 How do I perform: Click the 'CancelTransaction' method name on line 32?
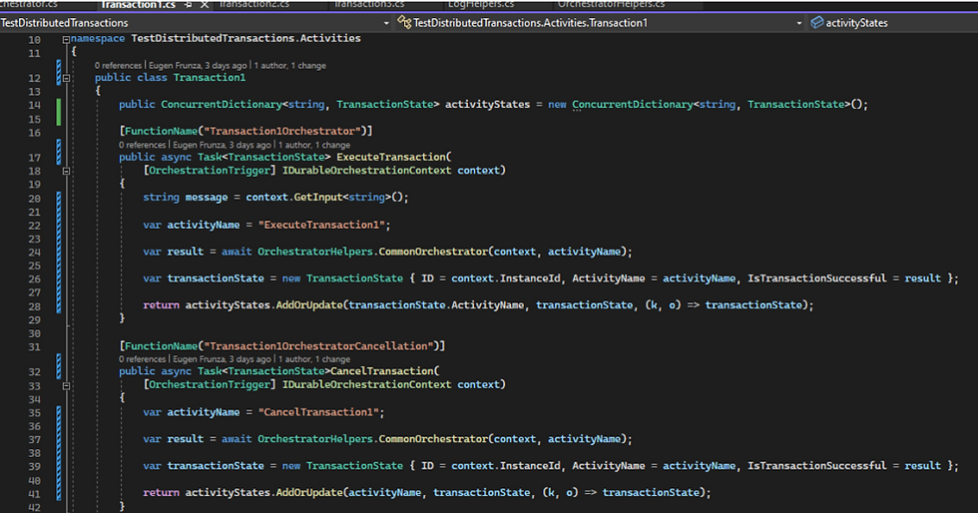click(382, 371)
